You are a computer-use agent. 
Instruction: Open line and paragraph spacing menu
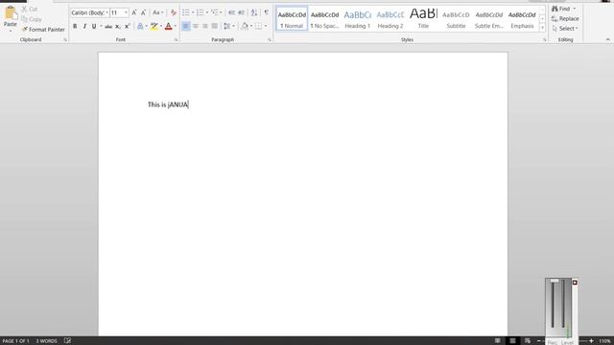coord(228,26)
